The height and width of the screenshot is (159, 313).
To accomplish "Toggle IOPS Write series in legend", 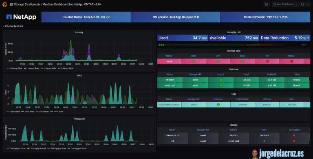I will (42, 112).
